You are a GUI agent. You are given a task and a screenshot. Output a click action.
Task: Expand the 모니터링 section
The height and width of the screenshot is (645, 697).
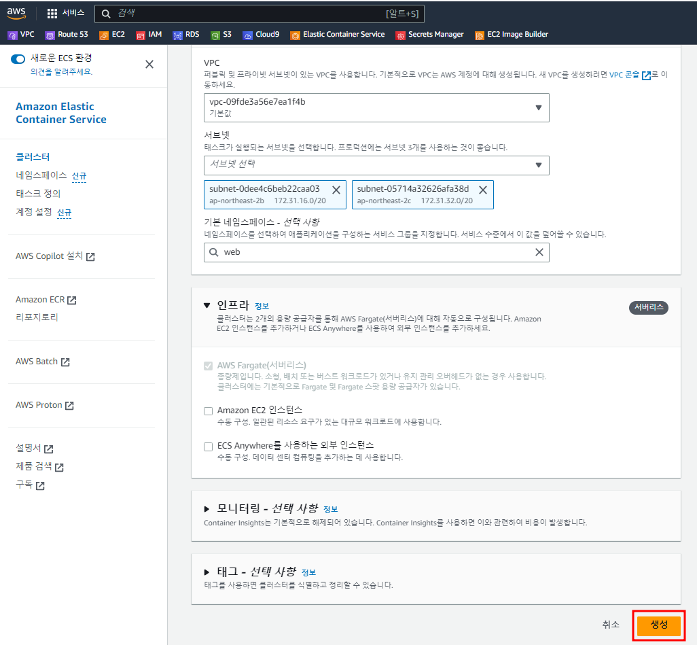207,509
